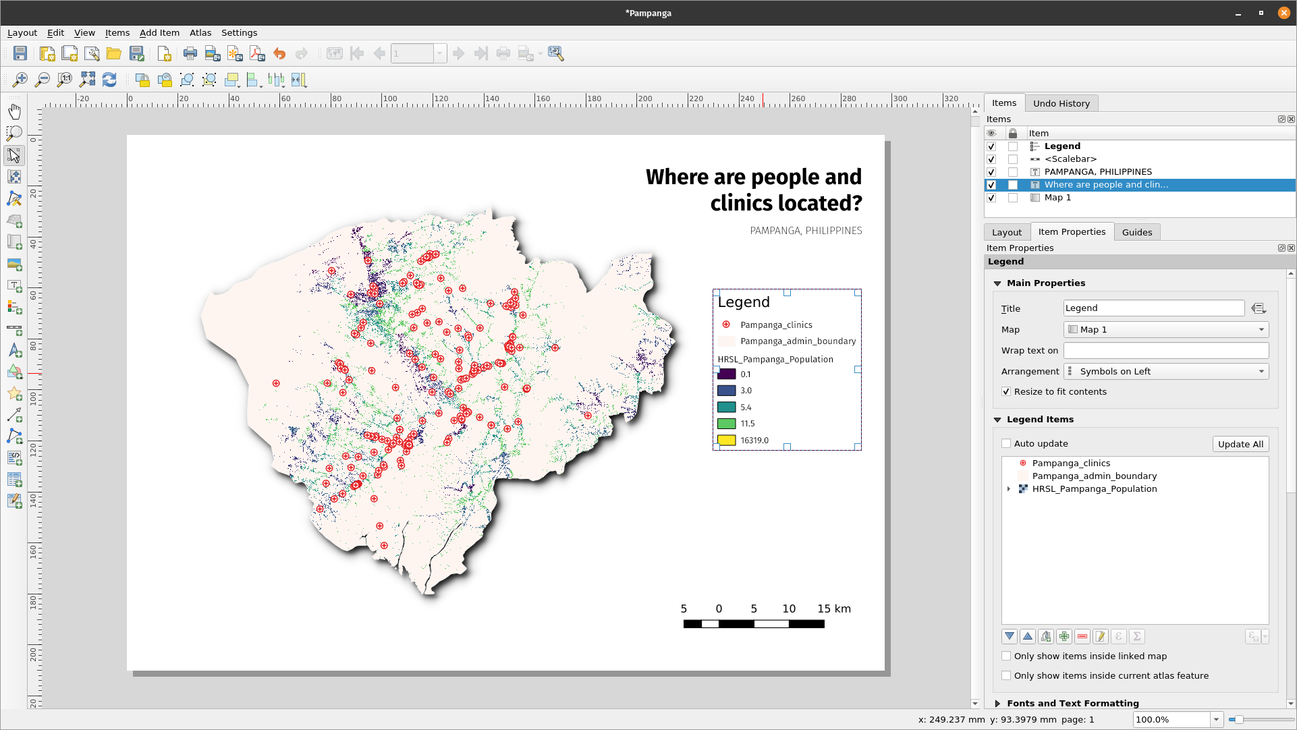Open the Arrangement dropdown
This screenshot has height=730, width=1297.
click(1165, 372)
